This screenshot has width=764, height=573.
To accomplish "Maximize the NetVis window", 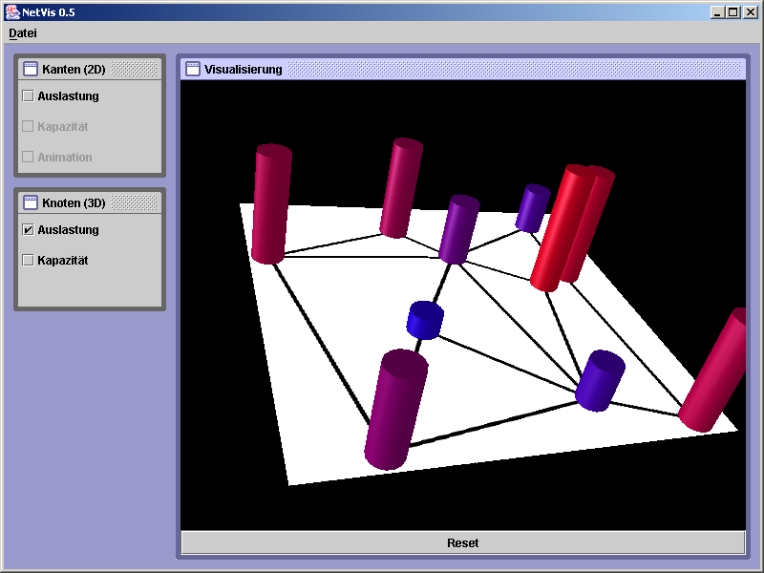I will click(x=733, y=12).
